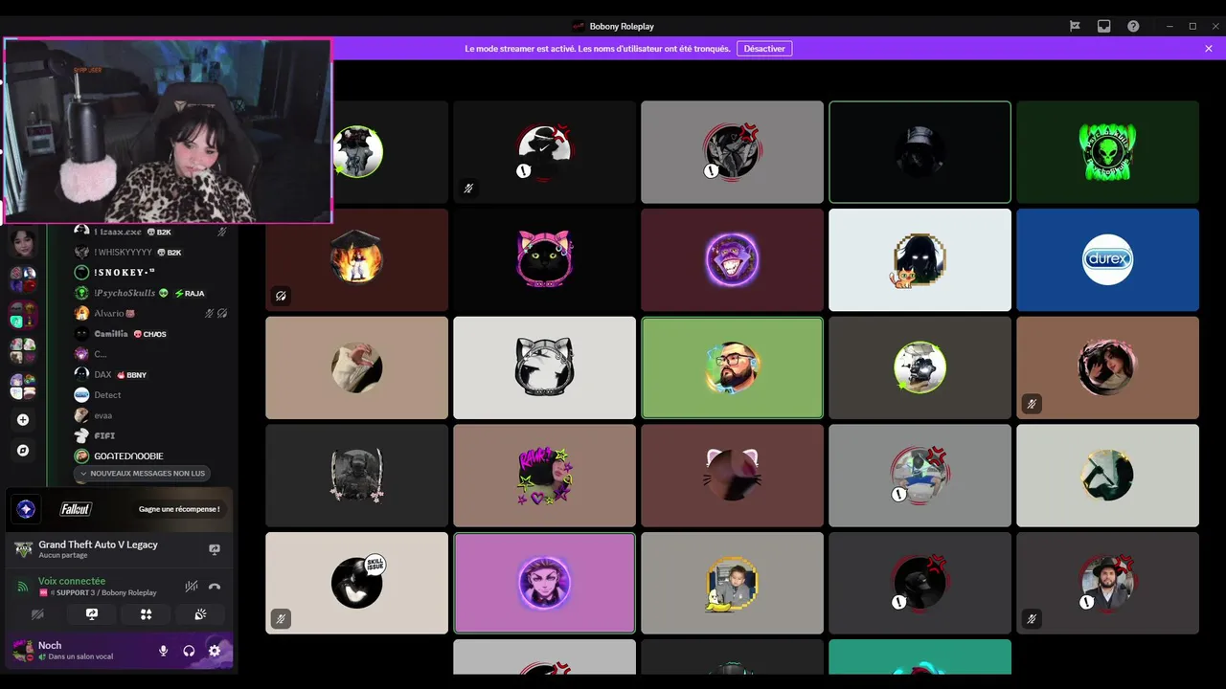The image size is (1226, 689).
Task: Click the Gagne une récompense button
Action: coord(179,509)
